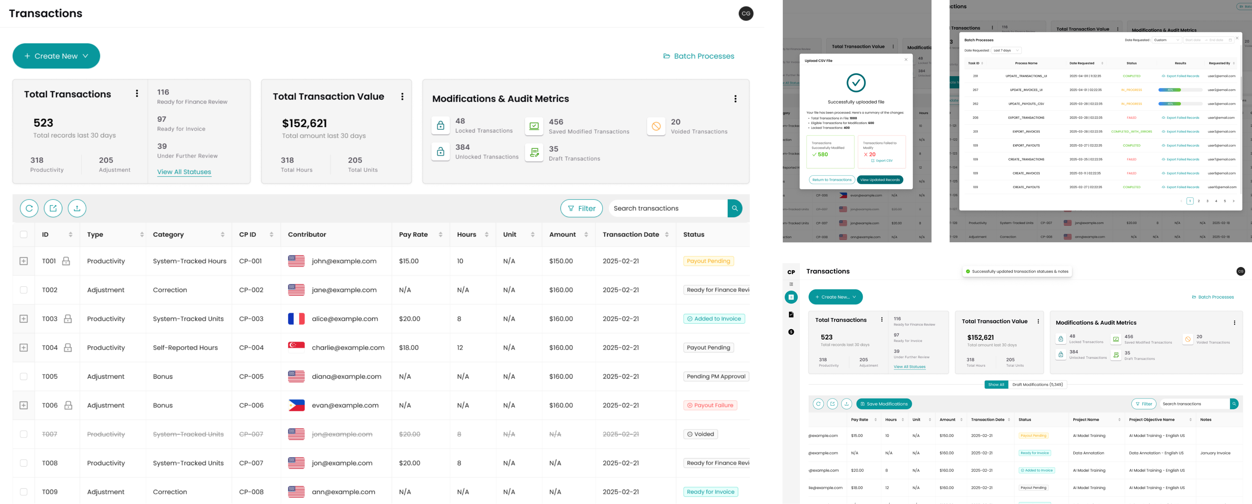
Task: Open the Custom date dropdown in Batch Processes
Action: click(x=1167, y=40)
